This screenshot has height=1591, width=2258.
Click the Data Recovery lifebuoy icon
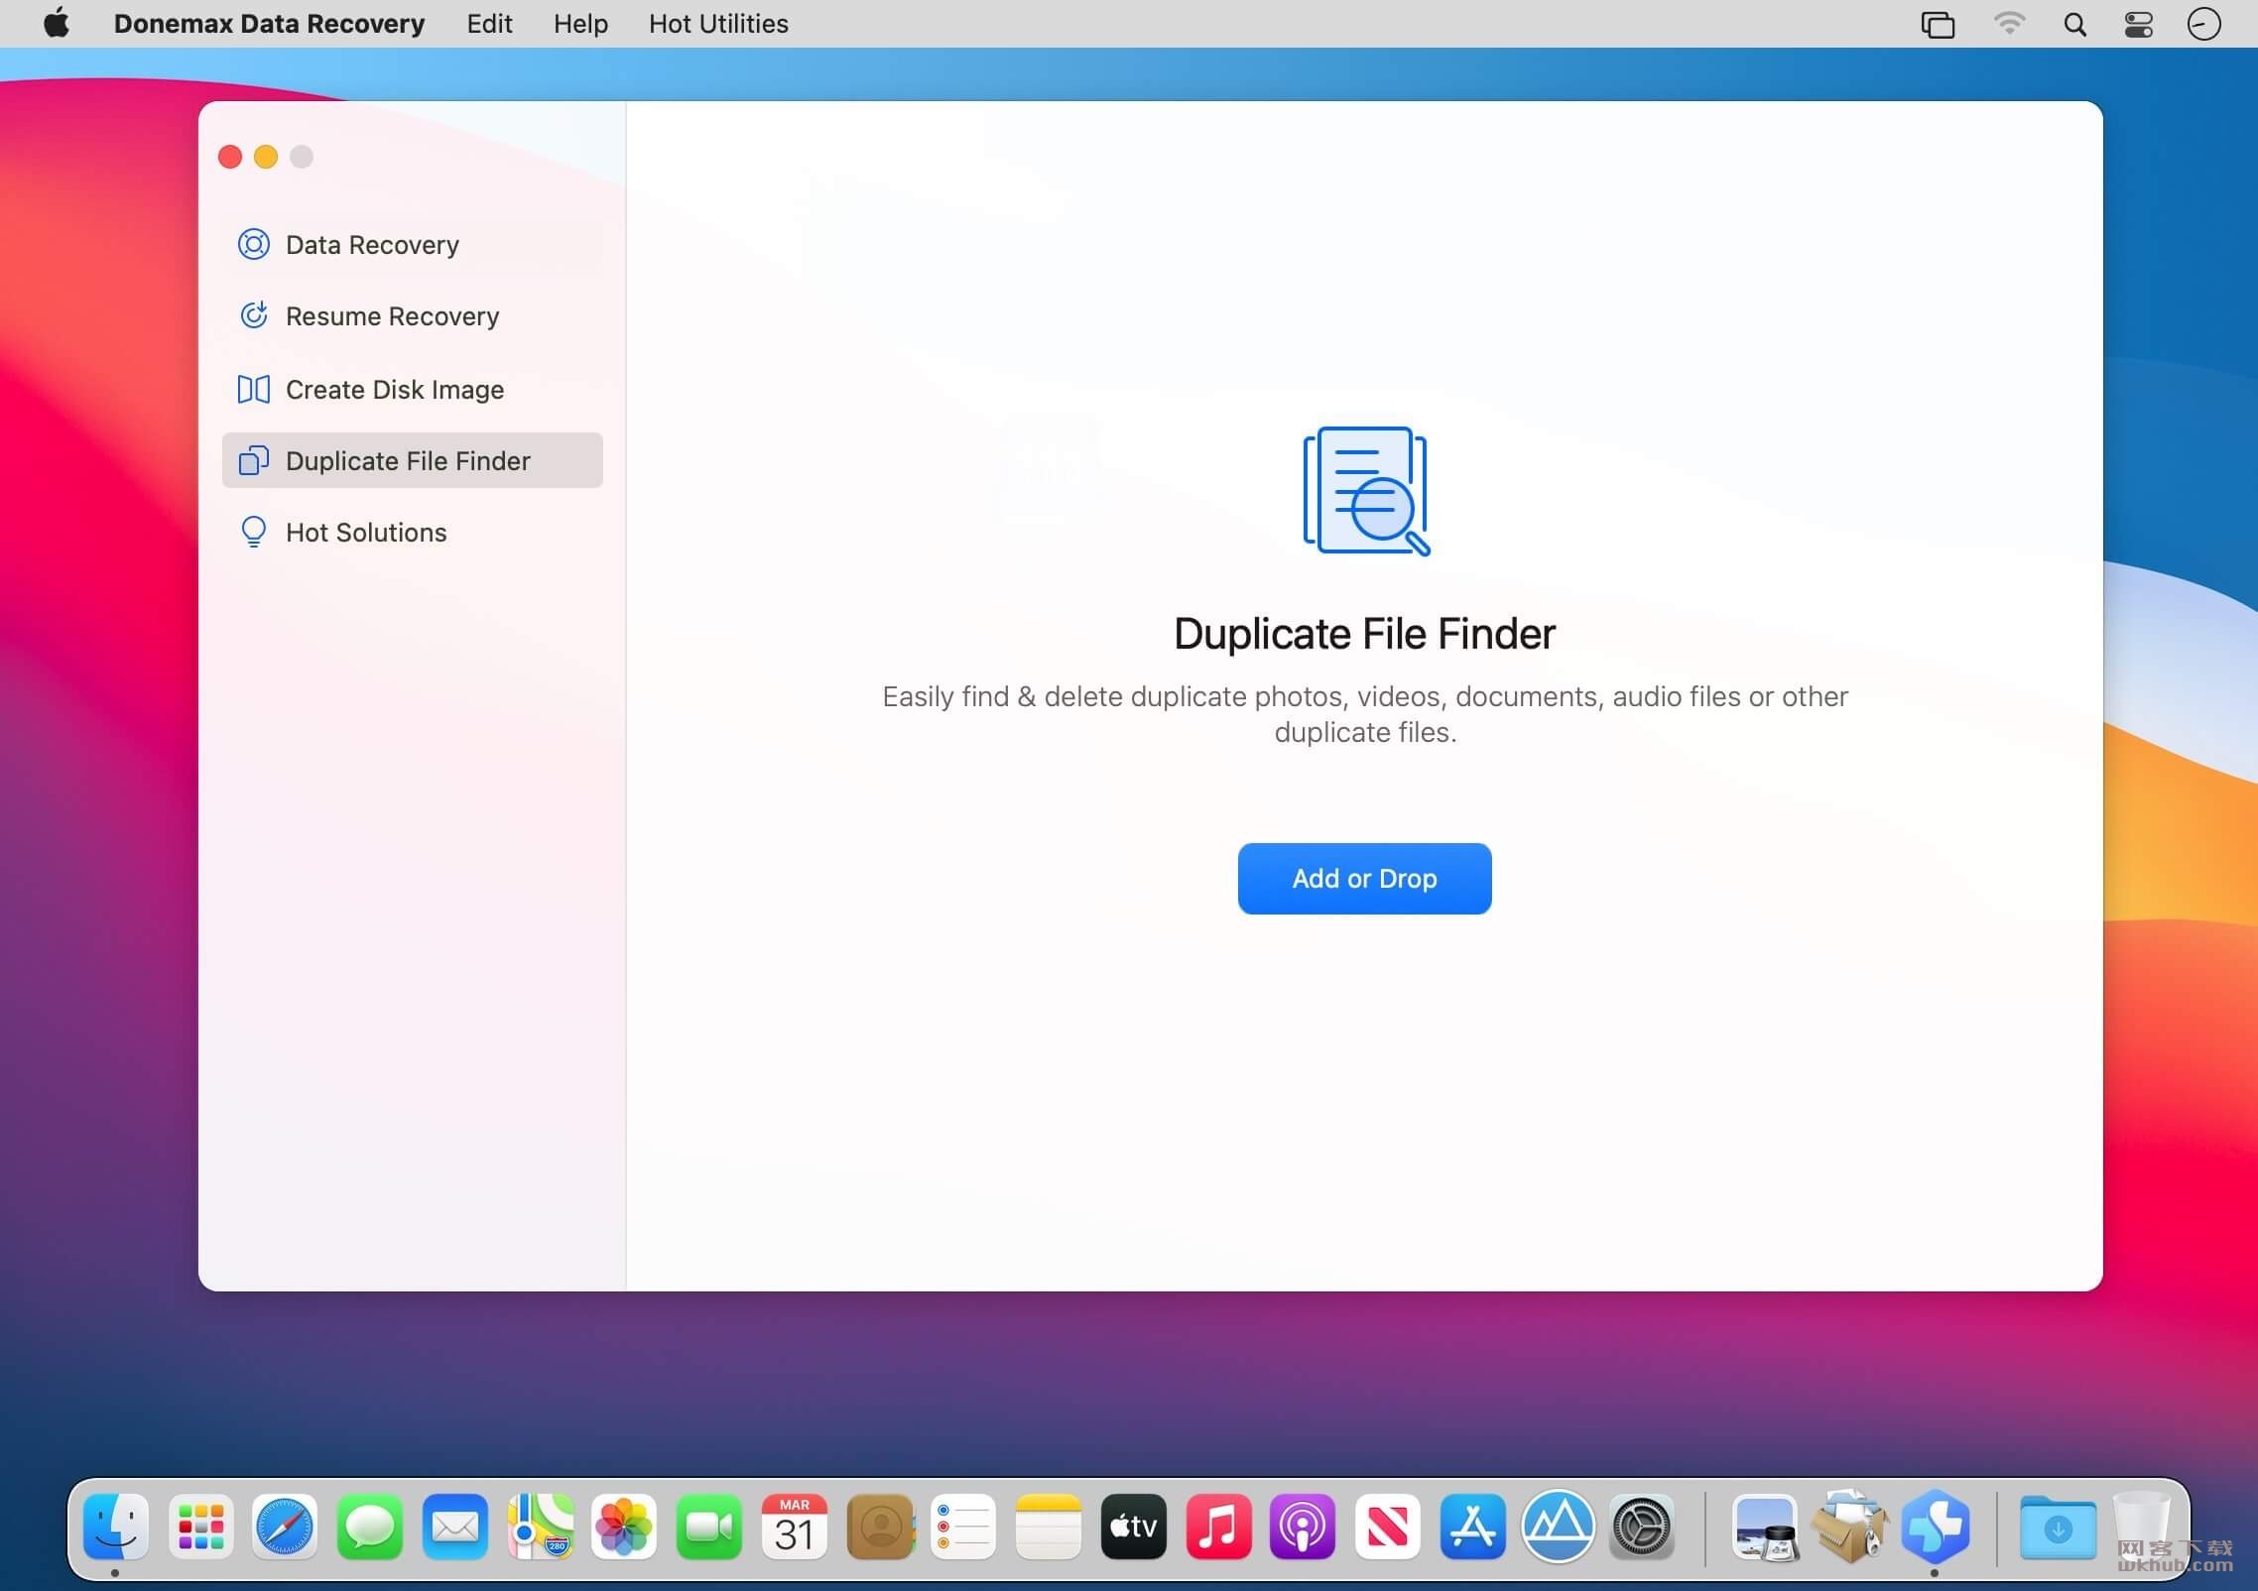(x=254, y=244)
